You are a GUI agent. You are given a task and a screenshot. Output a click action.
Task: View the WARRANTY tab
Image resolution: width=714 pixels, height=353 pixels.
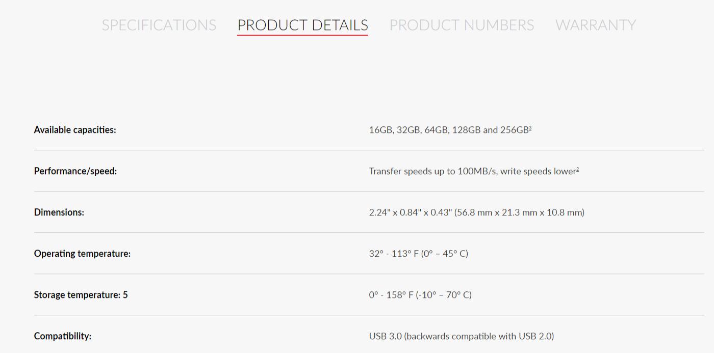(x=595, y=24)
